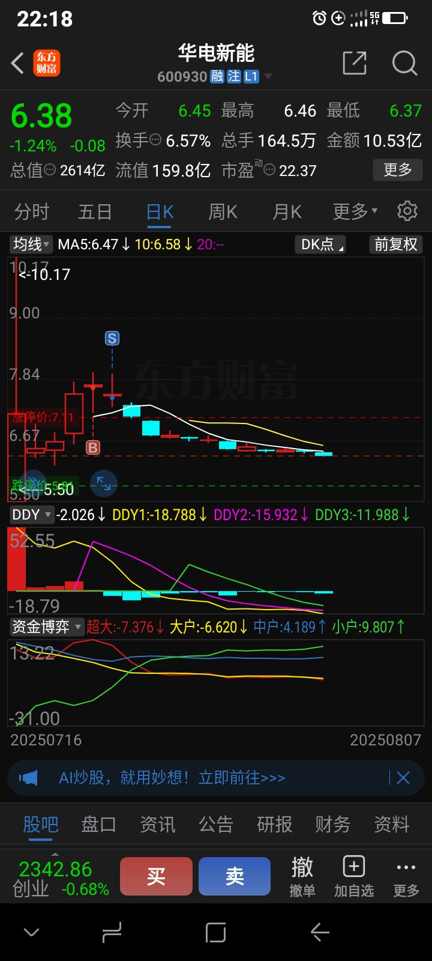Tap the info icon beside 换手
This screenshot has height=961, width=432.
(155, 140)
